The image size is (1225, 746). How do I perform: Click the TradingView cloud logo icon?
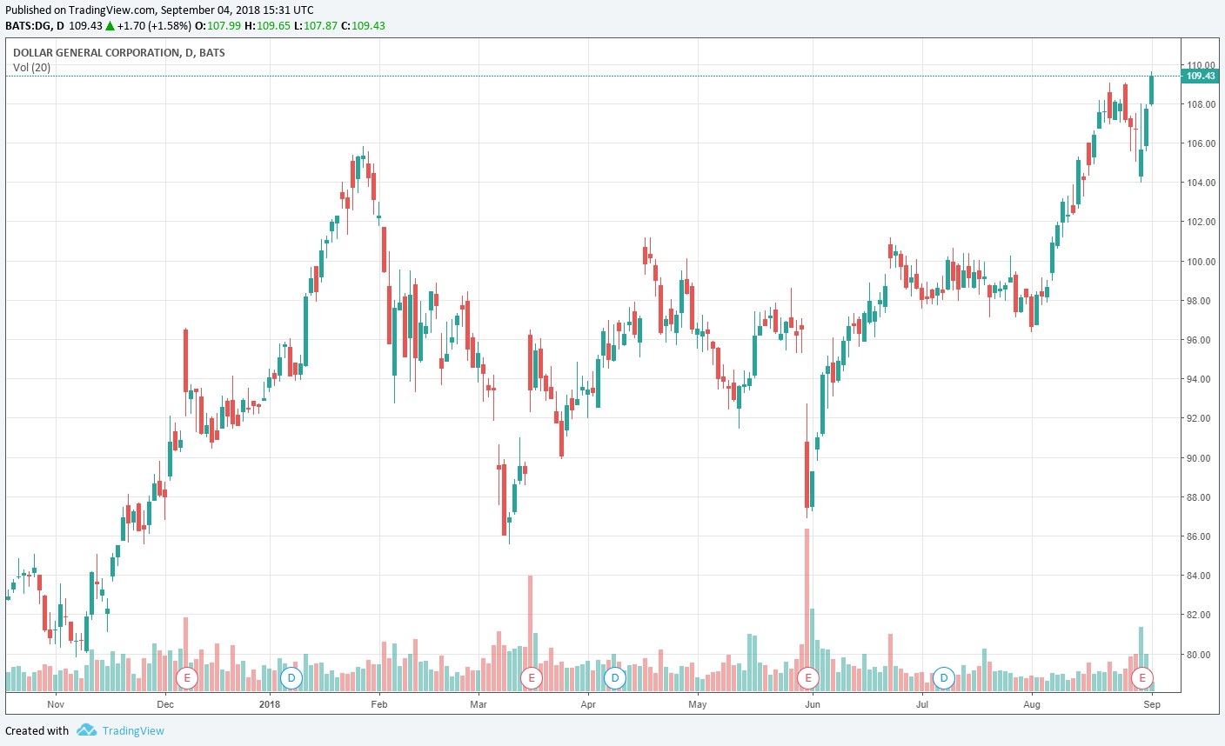coord(86,730)
